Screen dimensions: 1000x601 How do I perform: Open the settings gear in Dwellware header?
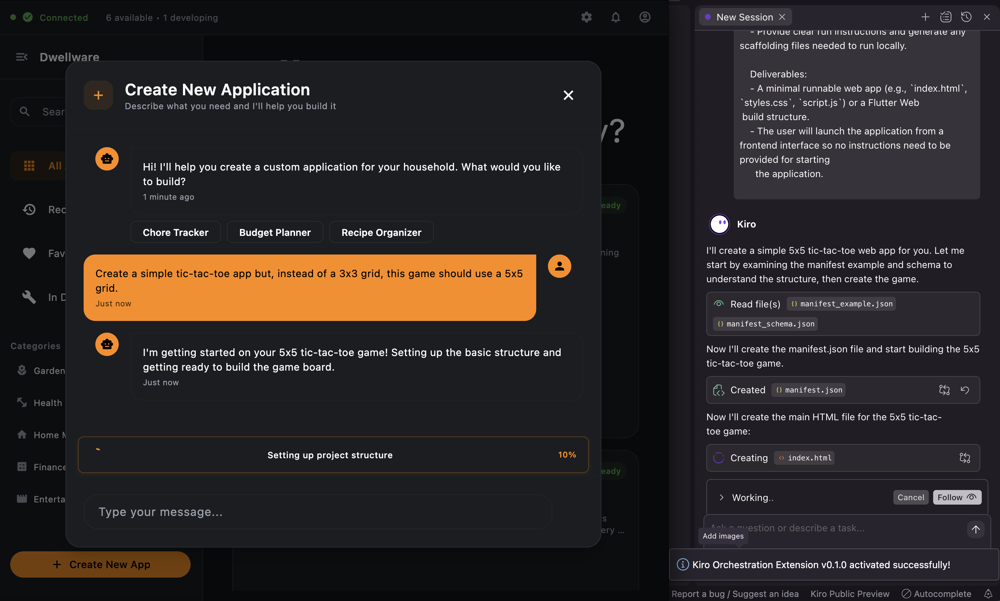tap(586, 18)
